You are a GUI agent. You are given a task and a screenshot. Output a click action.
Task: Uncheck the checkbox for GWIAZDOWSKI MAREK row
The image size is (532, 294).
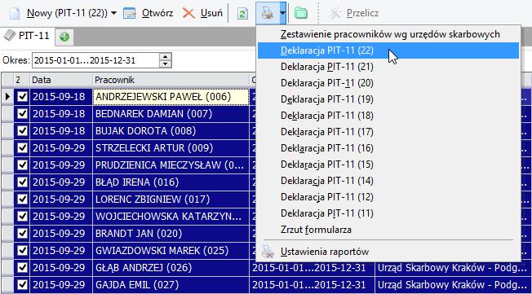point(22,251)
